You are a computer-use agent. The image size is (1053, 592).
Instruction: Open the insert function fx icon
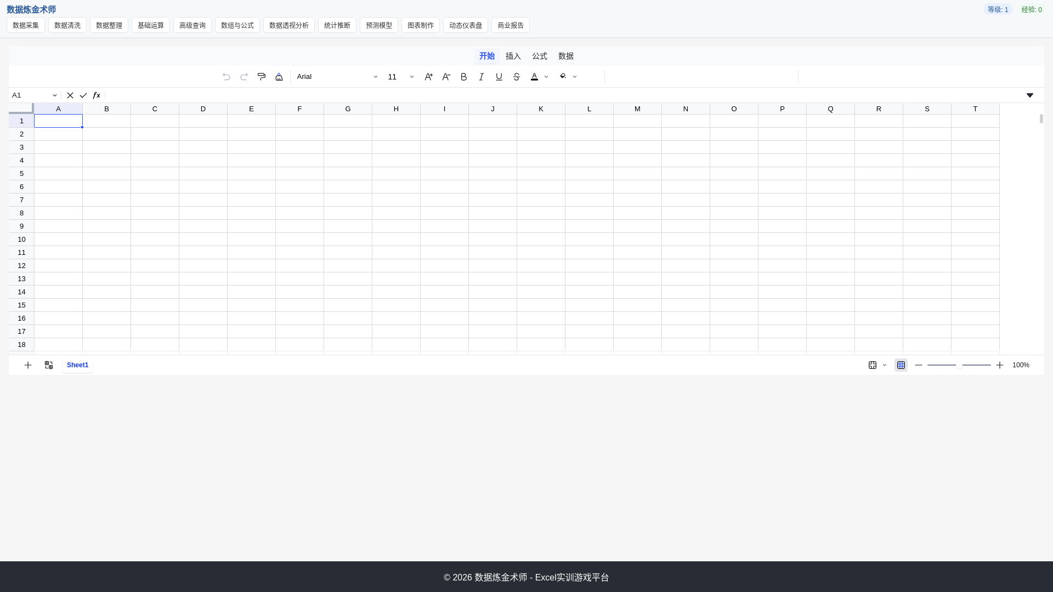(x=97, y=95)
